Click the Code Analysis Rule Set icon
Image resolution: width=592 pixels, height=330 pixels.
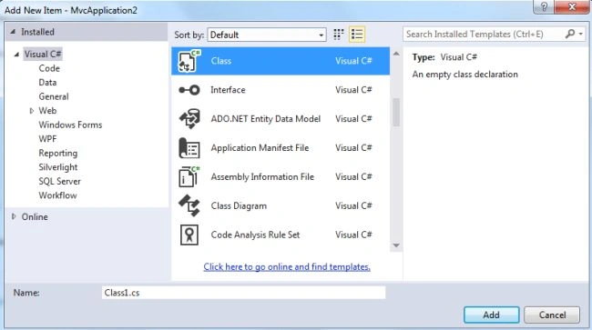(189, 235)
